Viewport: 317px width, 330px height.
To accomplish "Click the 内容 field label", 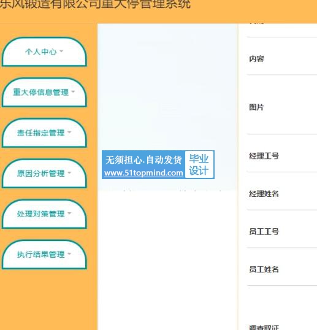I will click(x=256, y=59).
